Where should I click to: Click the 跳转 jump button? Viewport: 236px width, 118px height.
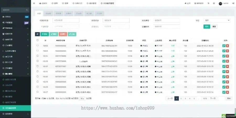[229, 98]
